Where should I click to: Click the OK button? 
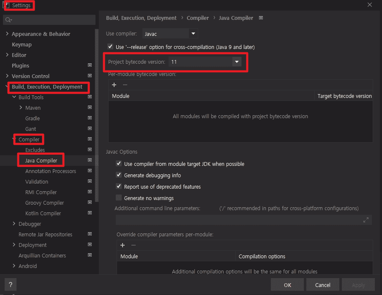coord(287,285)
